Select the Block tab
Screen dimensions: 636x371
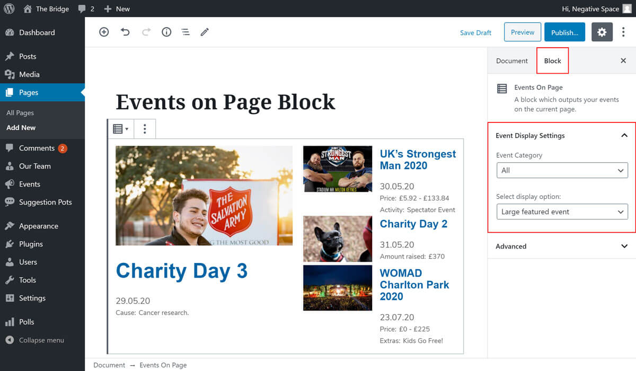tap(552, 61)
